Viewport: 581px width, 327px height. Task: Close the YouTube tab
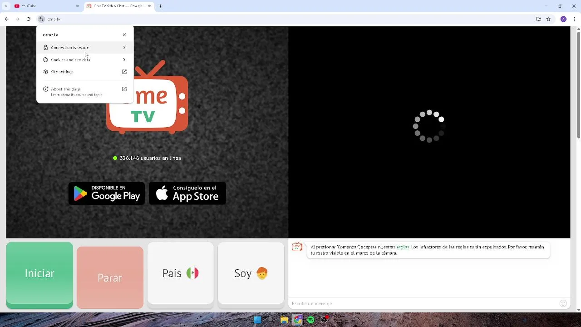tap(77, 6)
